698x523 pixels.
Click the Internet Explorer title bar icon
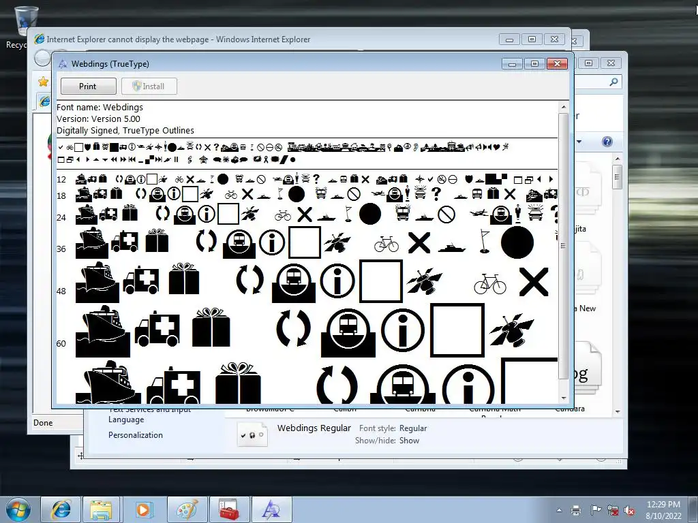[39, 39]
